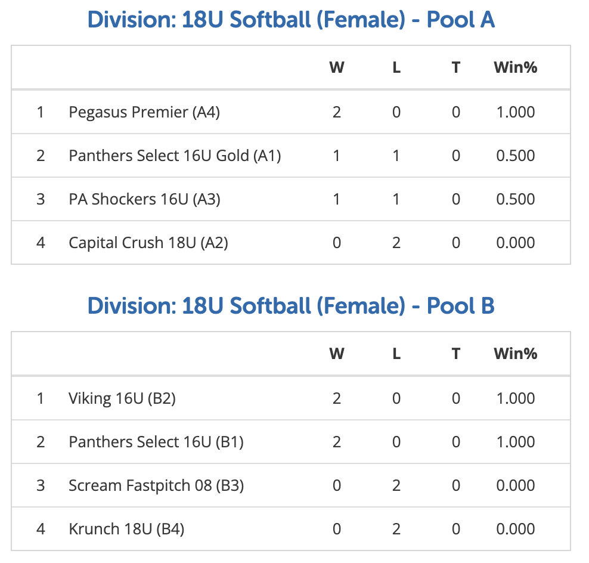This screenshot has height=563, width=589.
Task: Click the Win% column header in Pool A
Action: click(x=515, y=67)
